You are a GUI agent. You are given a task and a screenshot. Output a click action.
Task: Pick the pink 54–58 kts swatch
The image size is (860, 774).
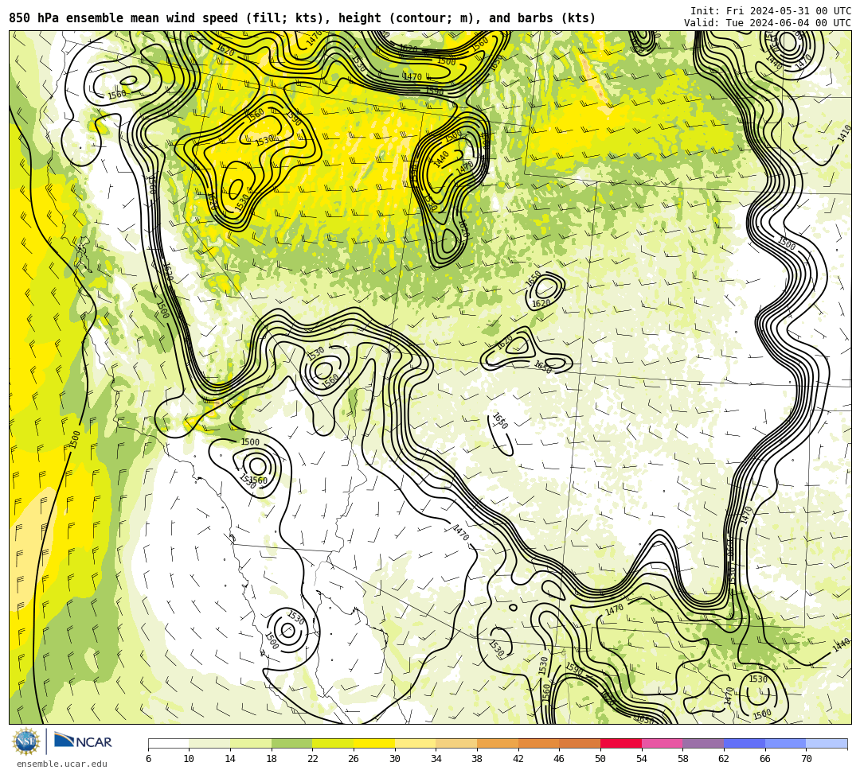click(662, 743)
